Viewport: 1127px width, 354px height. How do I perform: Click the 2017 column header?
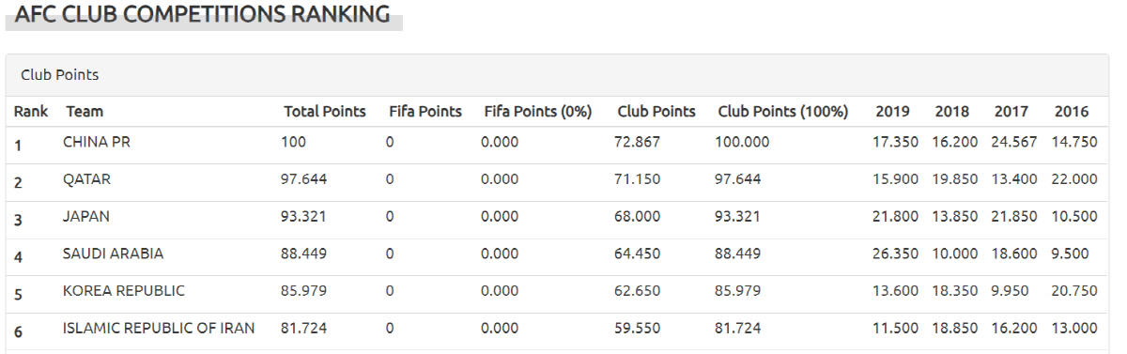pos(1011,112)
